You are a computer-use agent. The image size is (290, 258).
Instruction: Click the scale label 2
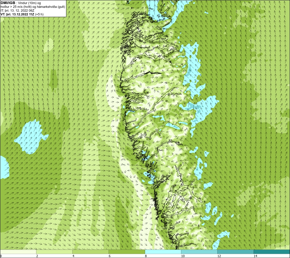point(37,256)
